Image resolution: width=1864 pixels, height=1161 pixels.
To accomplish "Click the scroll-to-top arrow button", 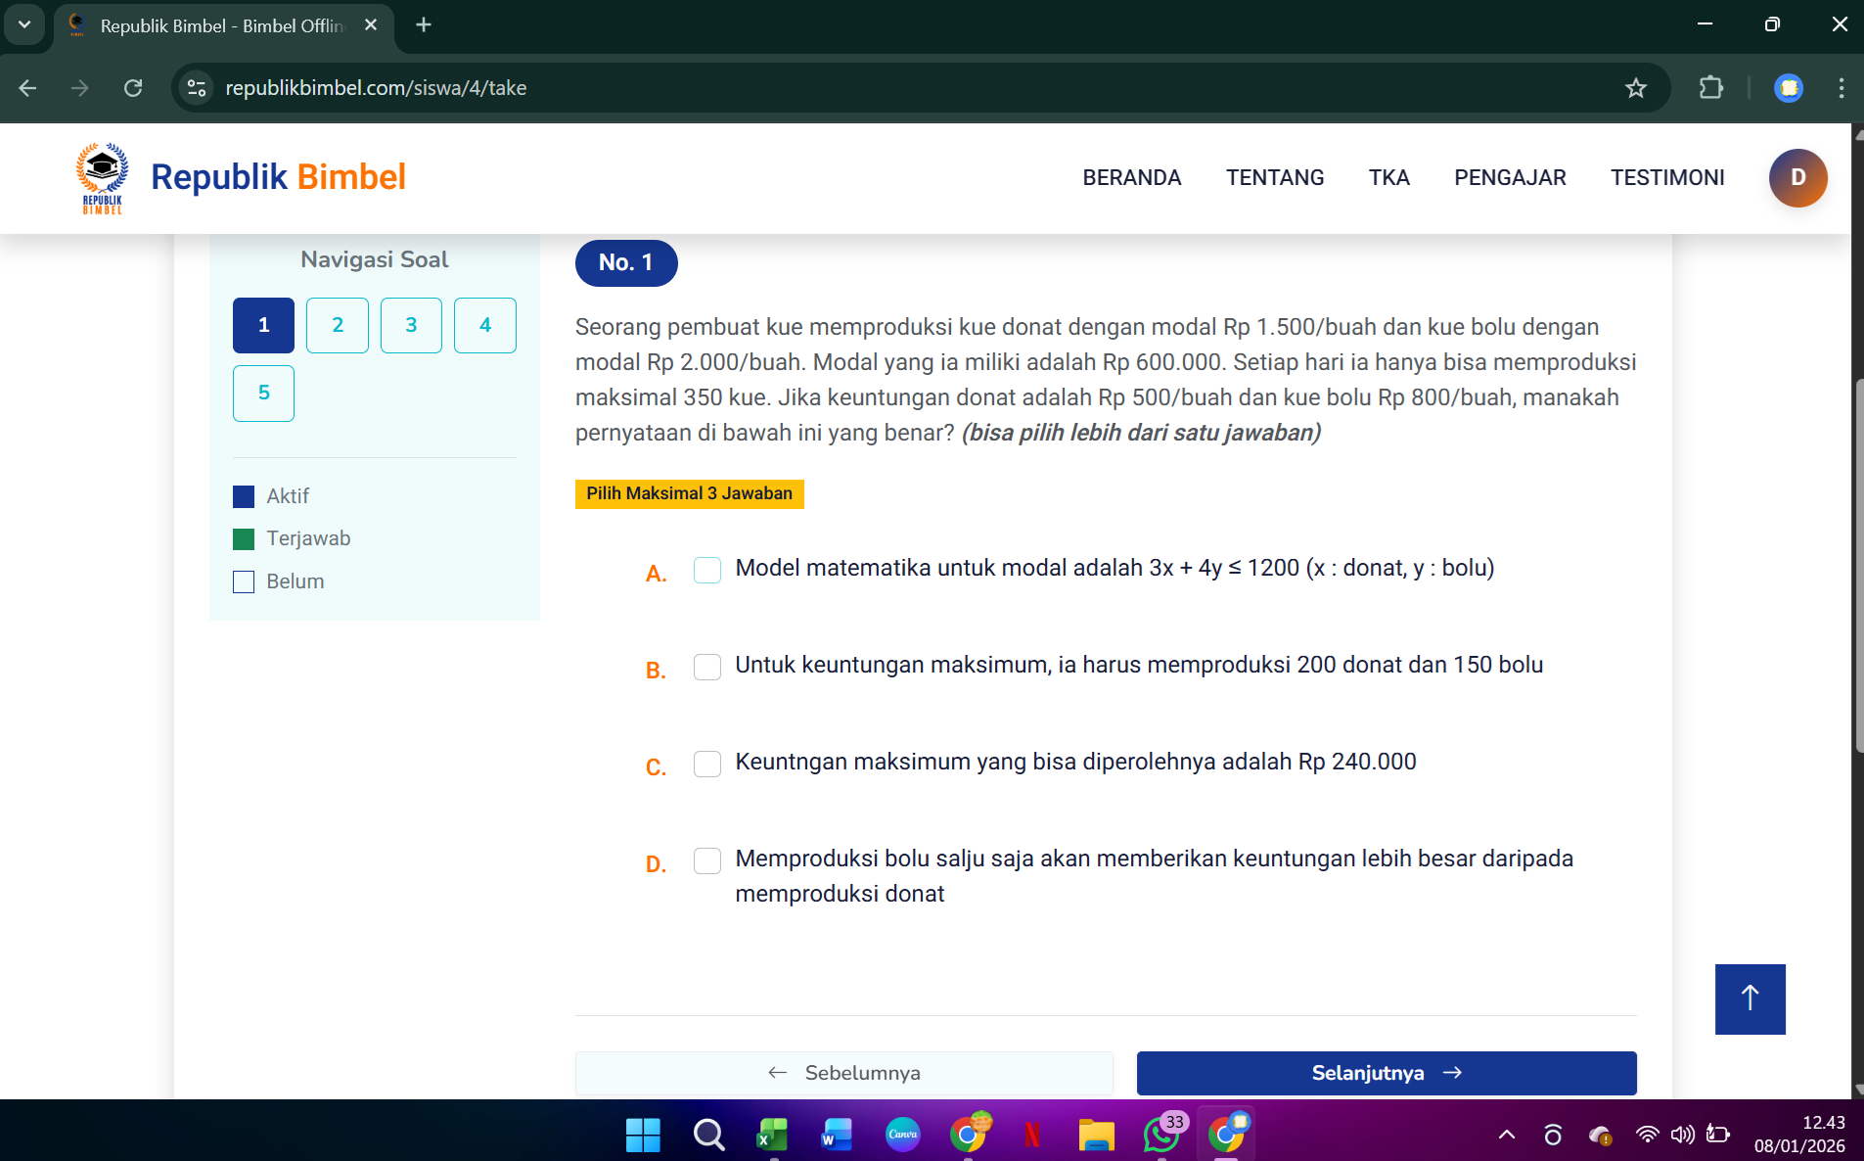I will 1750,998.
